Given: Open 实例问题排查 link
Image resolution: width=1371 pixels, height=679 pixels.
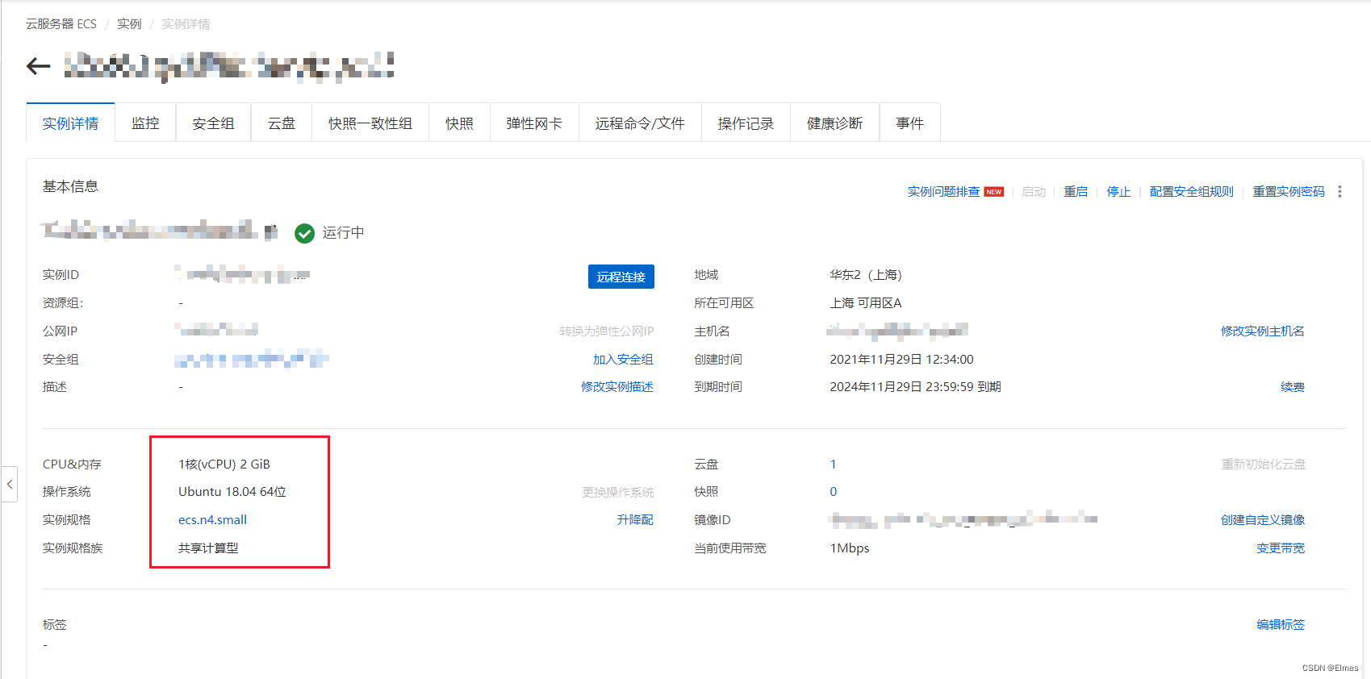Looking at the screenshot, I should 943,192.
